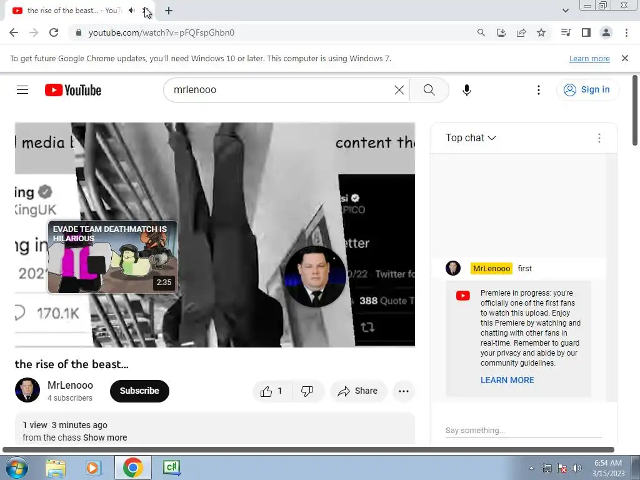The image size is (640, 480).
Task: Go forward in Chrome
Action: coord(34,32)
